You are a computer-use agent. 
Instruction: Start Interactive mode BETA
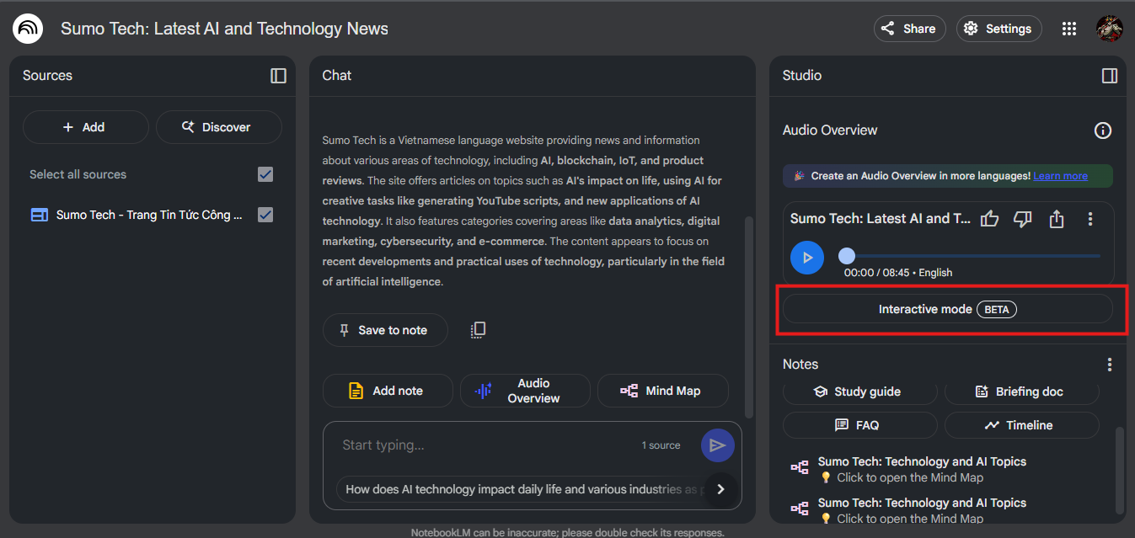point(948,309)
